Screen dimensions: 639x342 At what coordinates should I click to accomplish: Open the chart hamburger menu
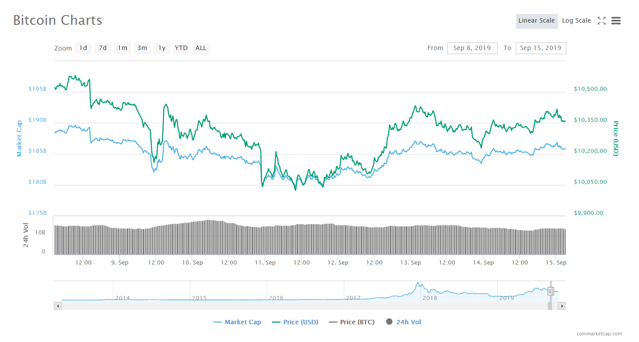pos(616,21)
